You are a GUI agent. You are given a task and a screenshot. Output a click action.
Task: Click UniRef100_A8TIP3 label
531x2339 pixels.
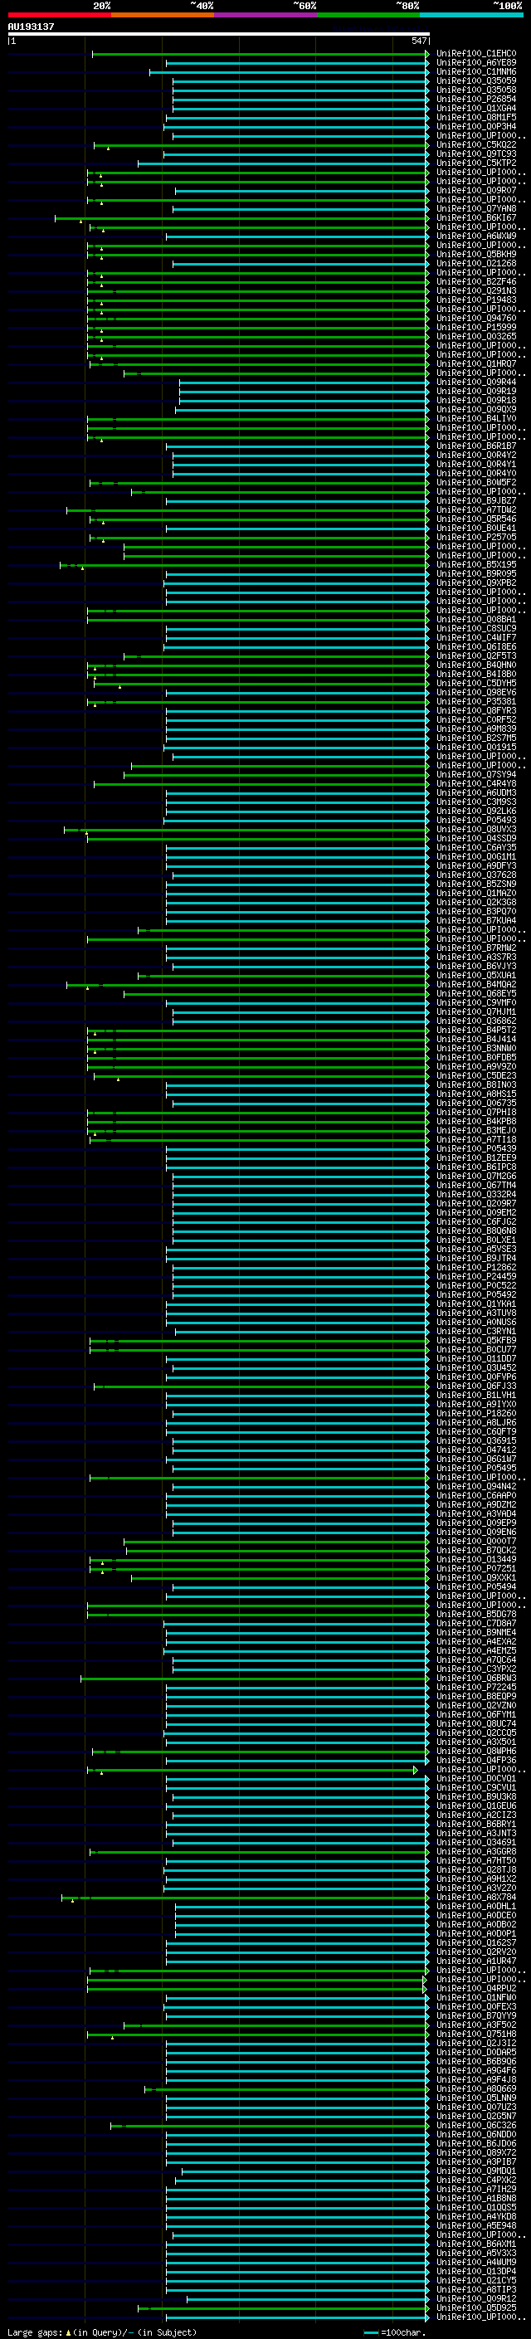pos(476,2289)
